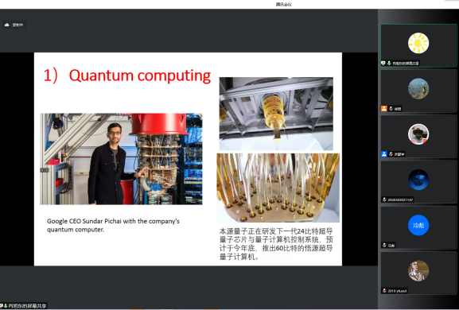Select the participant wearing a red hat

[x=418, y=134]
